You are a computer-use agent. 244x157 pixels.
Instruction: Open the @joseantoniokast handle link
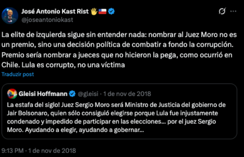47,20
